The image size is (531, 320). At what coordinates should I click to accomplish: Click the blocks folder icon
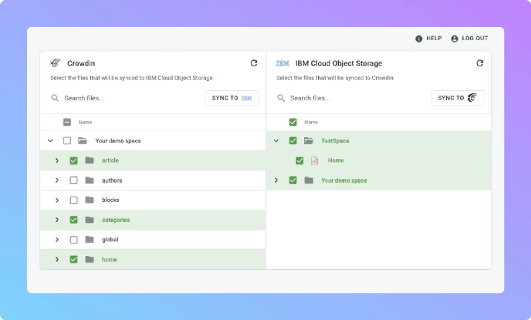point(90,200)
